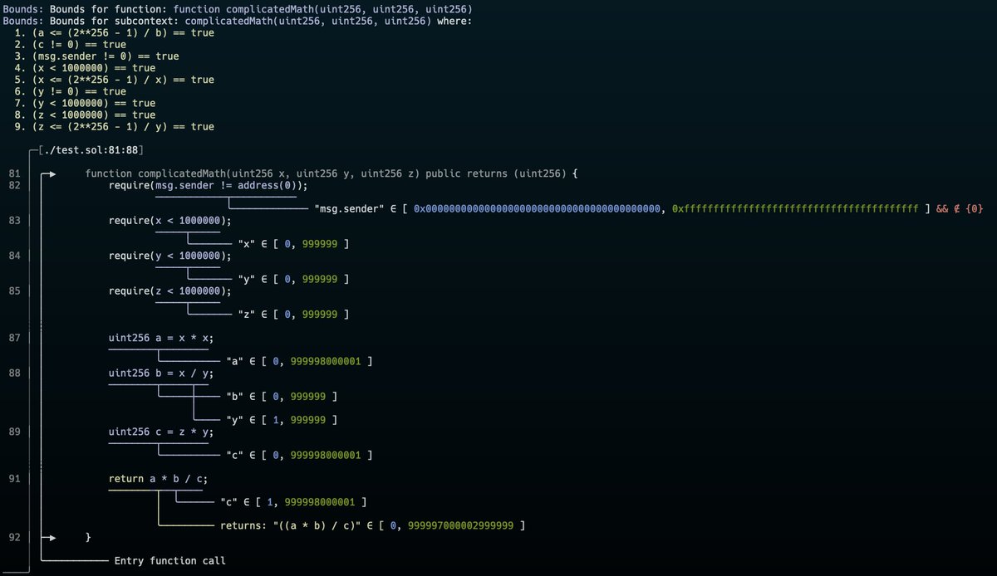Click the require(x < 1000000) statement

(169, 221)
